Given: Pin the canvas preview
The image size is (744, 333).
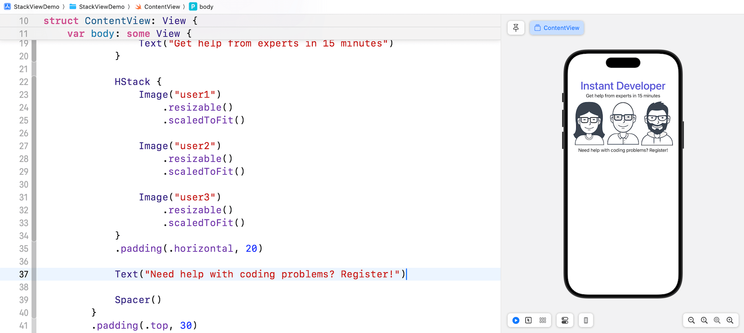Looking at the screenshot, I should tap(516, 28).
